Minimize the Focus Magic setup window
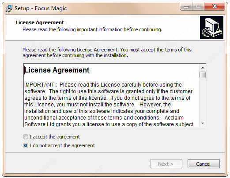This screenshot has height=178, width=230. [186, 7]
